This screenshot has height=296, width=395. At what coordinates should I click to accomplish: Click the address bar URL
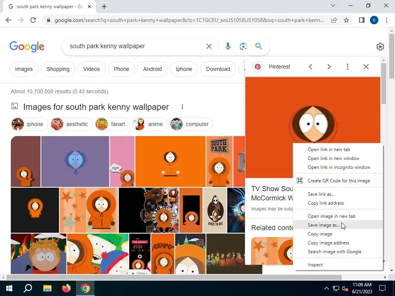(189, 20)
